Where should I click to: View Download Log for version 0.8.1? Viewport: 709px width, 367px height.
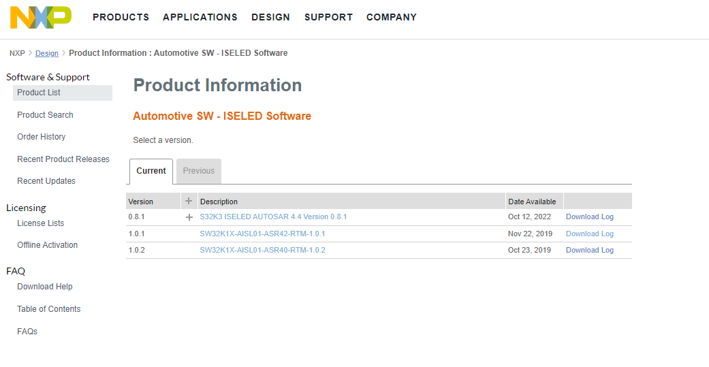[590, 217]
